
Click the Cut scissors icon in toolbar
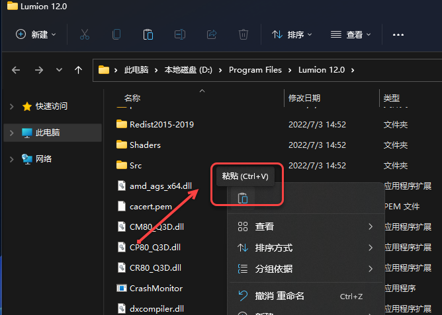[x=85, y=34]
